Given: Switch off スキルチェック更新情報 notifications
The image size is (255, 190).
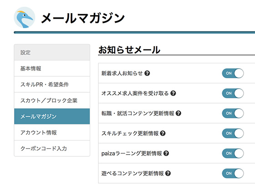Looking at the screenshot, I should (233, 133).
